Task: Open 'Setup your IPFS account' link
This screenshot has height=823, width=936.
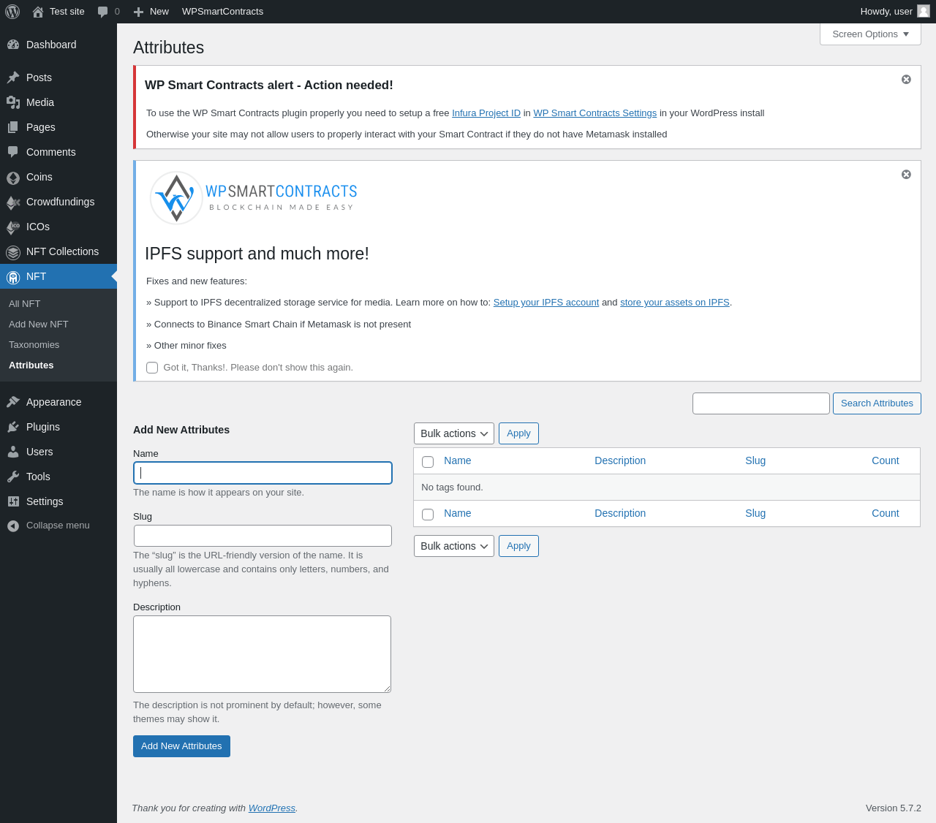Action: click(x=546, y=303)
